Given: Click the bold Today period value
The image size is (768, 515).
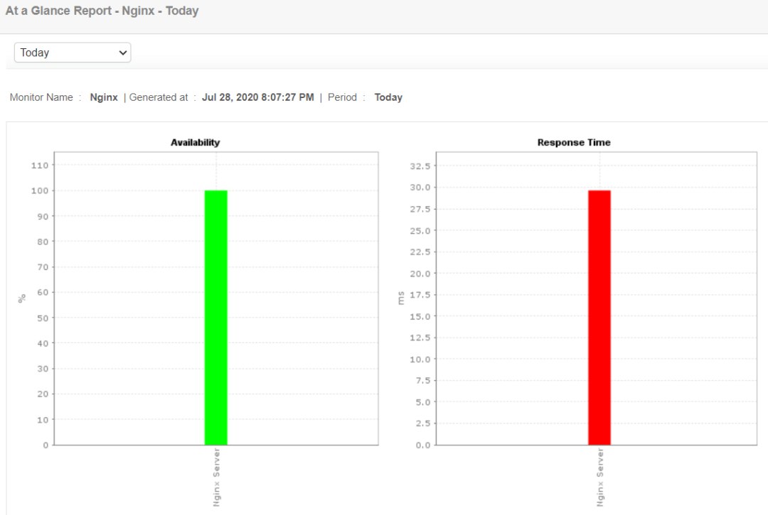Looking at the screenshot, I should 388,97.
